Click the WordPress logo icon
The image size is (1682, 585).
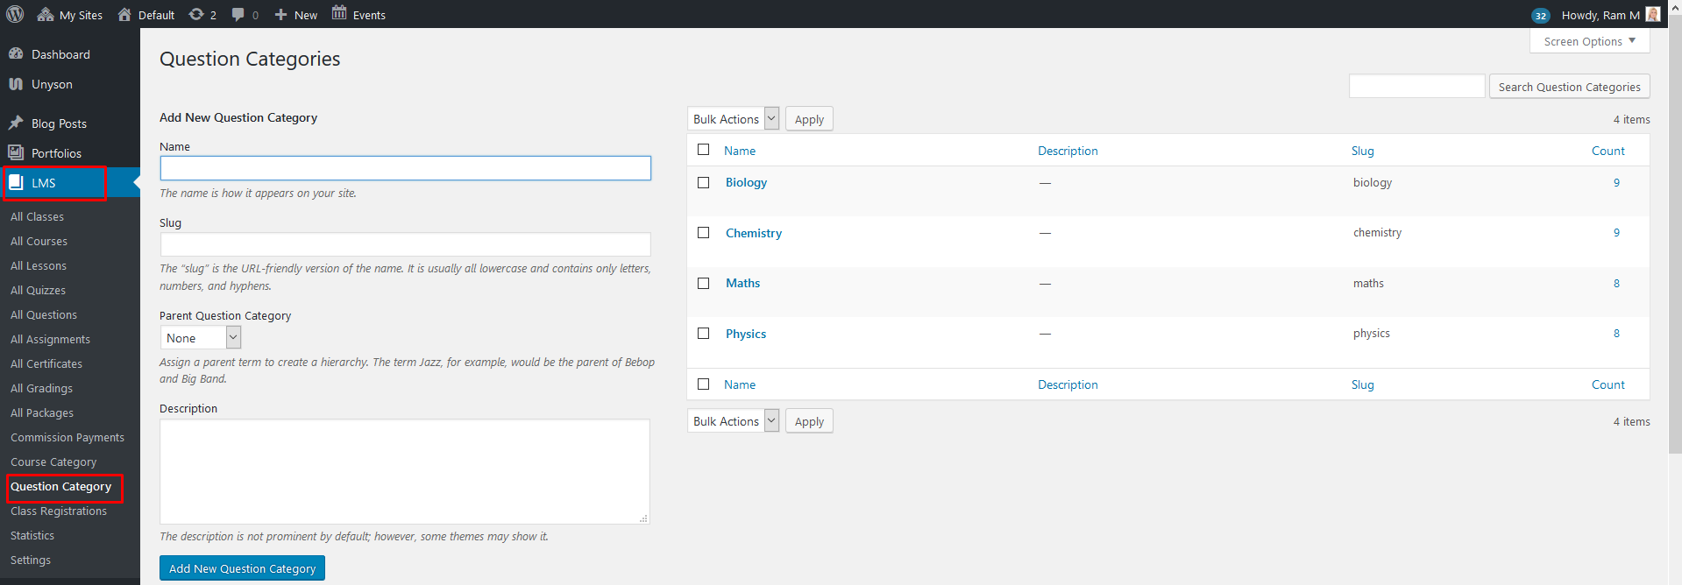pos(15,14)
